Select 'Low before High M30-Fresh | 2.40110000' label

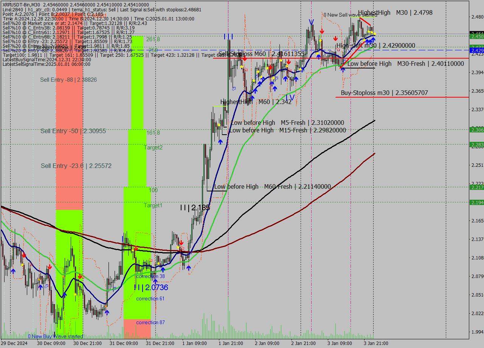click(x=405, y=64)
